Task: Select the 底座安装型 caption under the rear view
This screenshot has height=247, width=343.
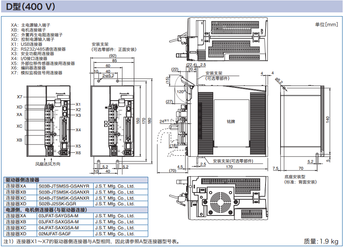Action: 294,176
